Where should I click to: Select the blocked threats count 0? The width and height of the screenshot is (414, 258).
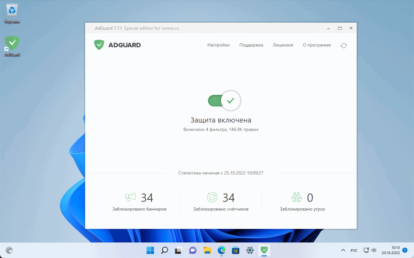(310, 197)
